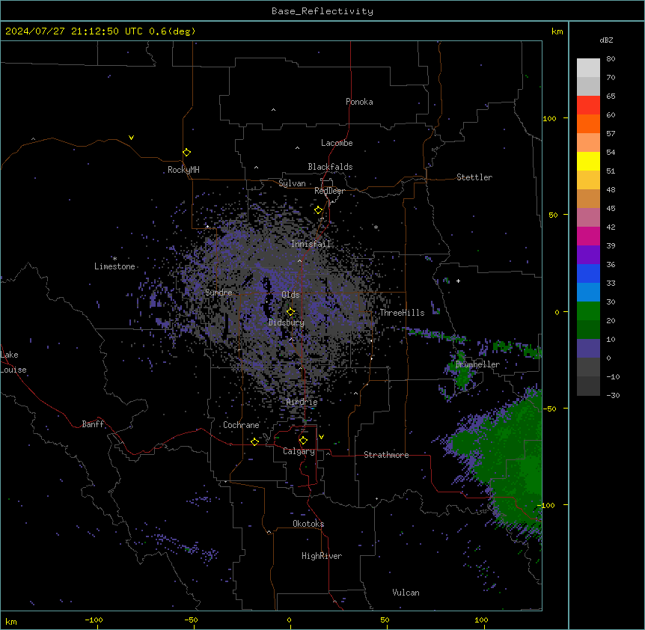Click the white asterisk above Limestone label
This screenshot has width=645, height=630.
pyautogui.click(x=114, y=259)
